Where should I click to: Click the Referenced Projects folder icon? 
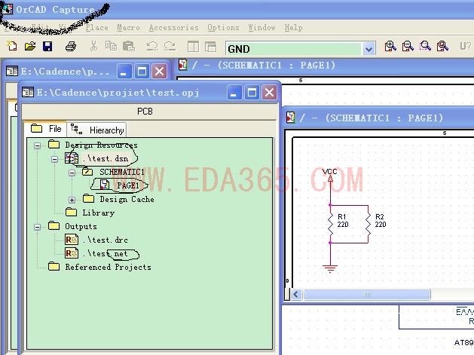click(x=54, y=266)
